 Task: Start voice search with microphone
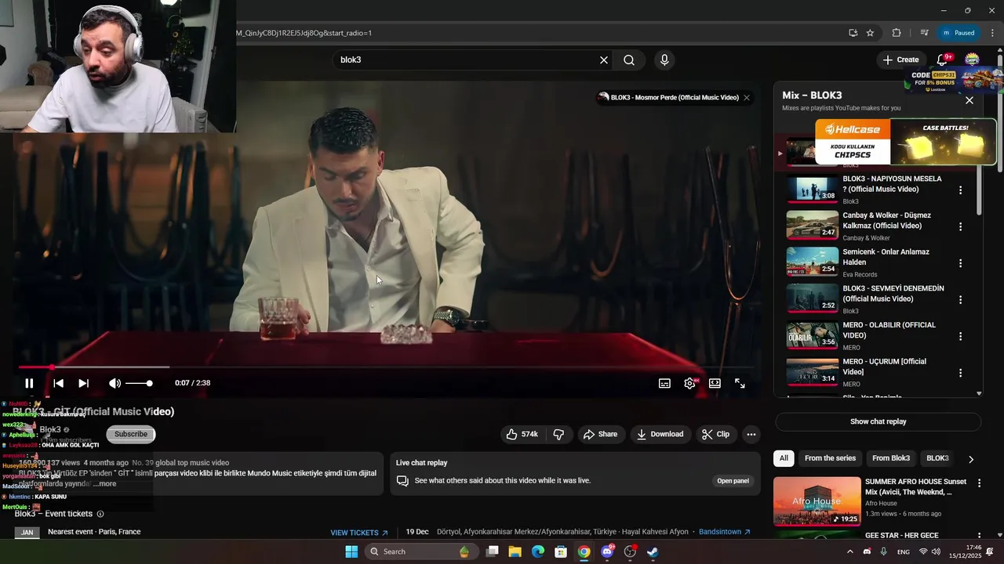tap(664, 60)
